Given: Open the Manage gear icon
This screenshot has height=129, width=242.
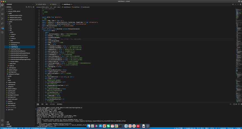Looking at the screenshot, I should pyautogui.click(x=2, y=125).
